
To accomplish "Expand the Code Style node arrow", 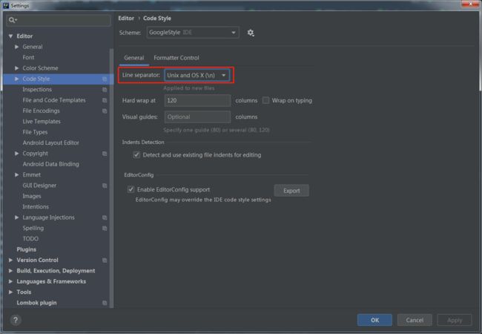I will [16, 79].
